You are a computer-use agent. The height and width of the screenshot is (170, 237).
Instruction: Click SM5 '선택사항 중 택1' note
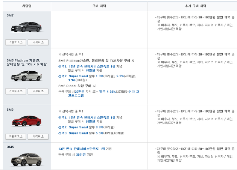click(x=71, y=54)
